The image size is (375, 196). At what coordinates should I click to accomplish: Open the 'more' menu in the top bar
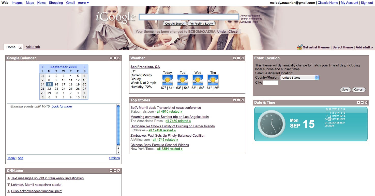83,3
